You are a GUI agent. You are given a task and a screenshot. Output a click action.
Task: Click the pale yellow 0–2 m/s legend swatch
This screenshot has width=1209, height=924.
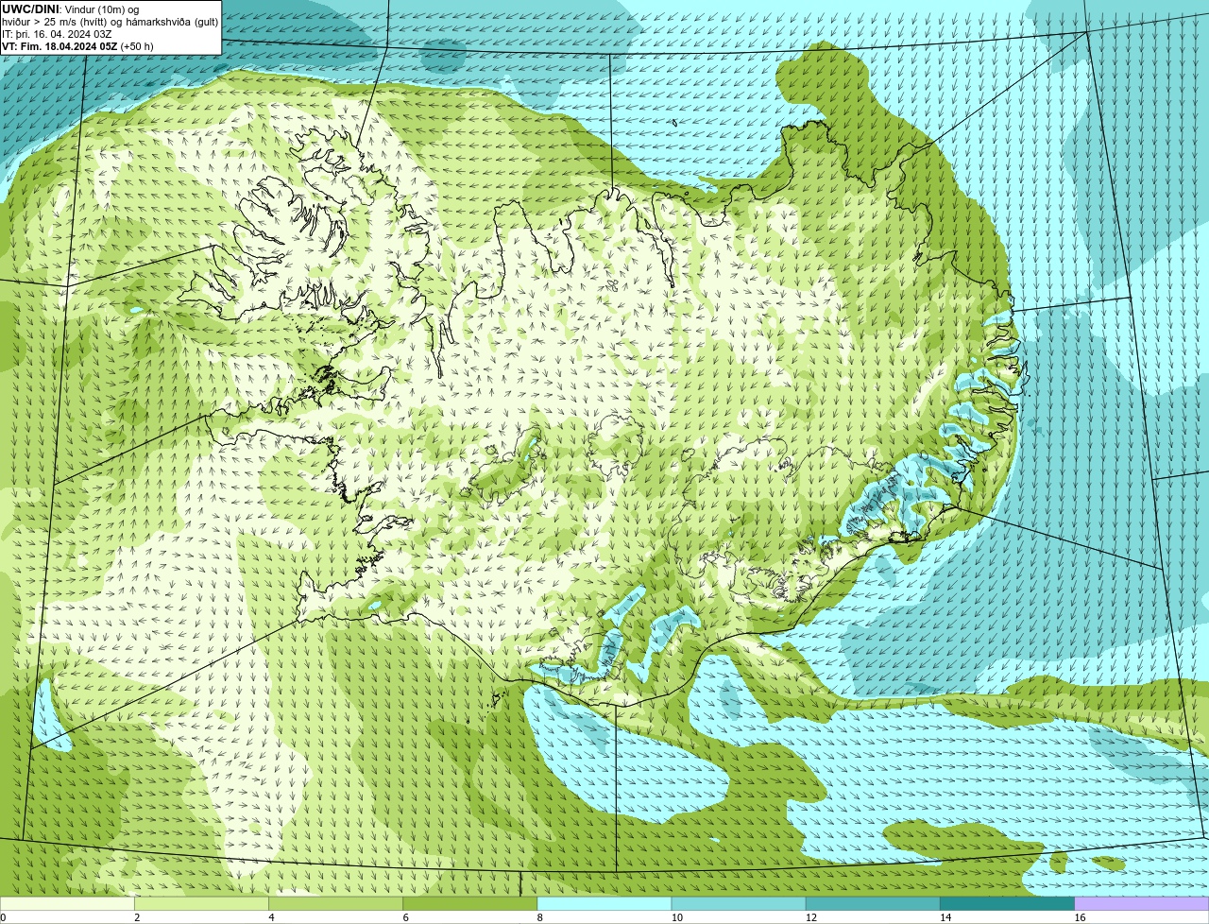pyautogui.click(x=67, y=904)
